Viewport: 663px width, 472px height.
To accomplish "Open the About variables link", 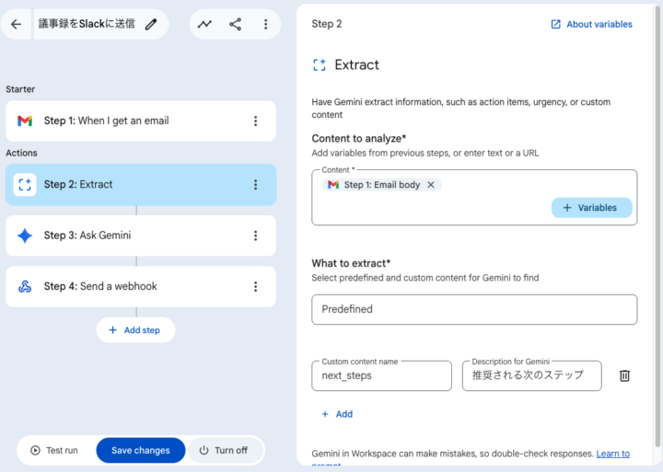I will coord(591,24).
